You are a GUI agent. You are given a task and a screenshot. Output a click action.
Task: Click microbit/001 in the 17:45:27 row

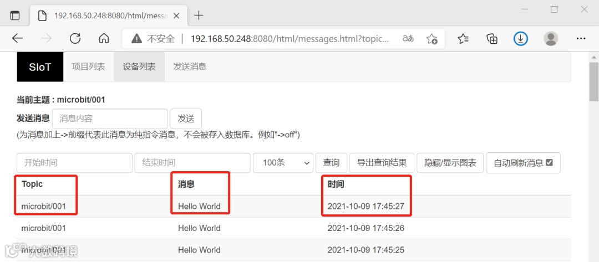tap(44, 206)
